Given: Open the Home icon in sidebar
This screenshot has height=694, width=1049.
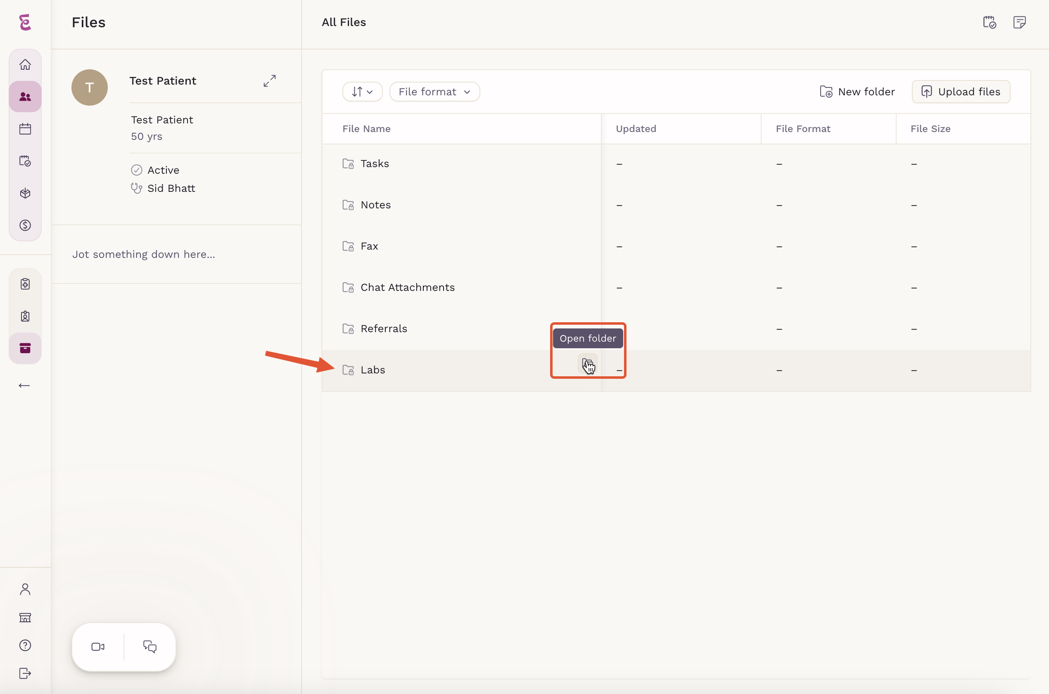Looking at the screenshot, I should point(25,65).
